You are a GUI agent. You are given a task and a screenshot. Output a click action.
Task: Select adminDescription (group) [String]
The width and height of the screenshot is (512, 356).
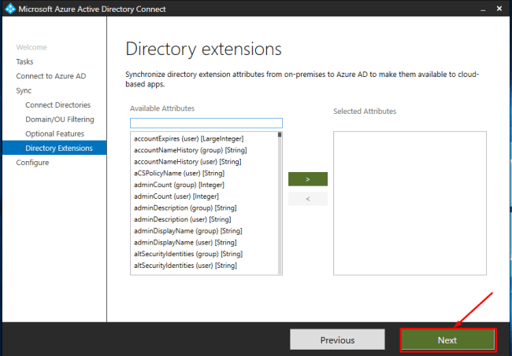(185, 207)
